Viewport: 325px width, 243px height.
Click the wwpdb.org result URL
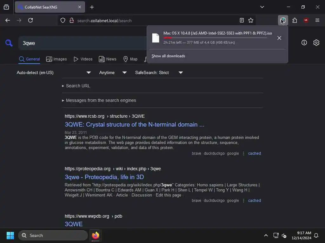pyautogui.click(x=94, y=216)
